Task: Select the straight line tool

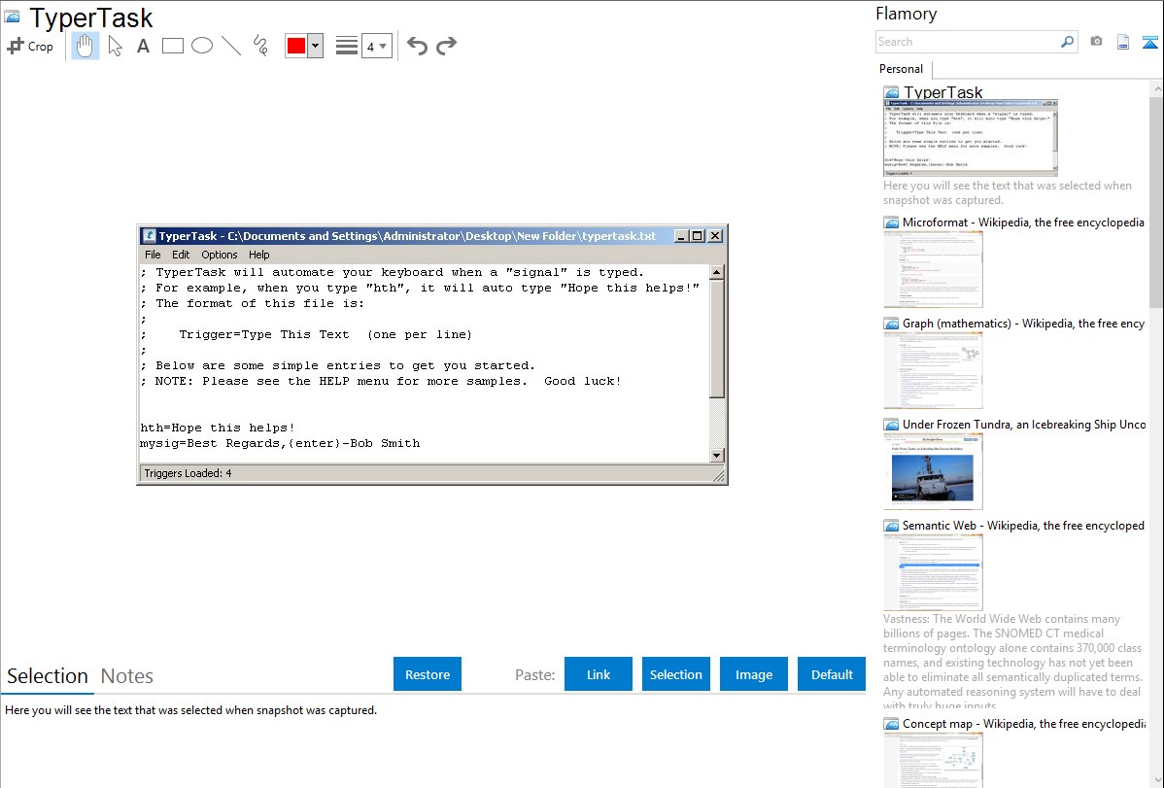Action: tap(231, 46)
